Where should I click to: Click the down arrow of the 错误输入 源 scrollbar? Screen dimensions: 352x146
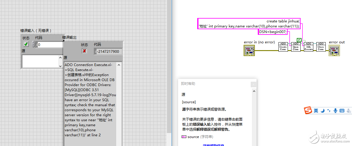60,66
